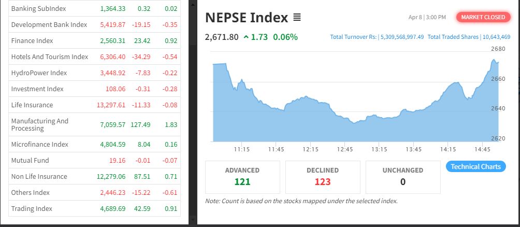Click the Microfinance Index row
The height and width of the screenshot is (227, 520).
(x=94, y=145)
